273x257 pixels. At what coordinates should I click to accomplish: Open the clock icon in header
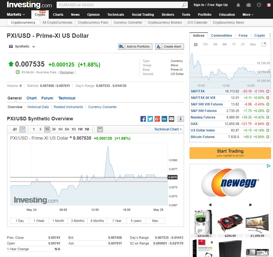[x=259, y=5]
